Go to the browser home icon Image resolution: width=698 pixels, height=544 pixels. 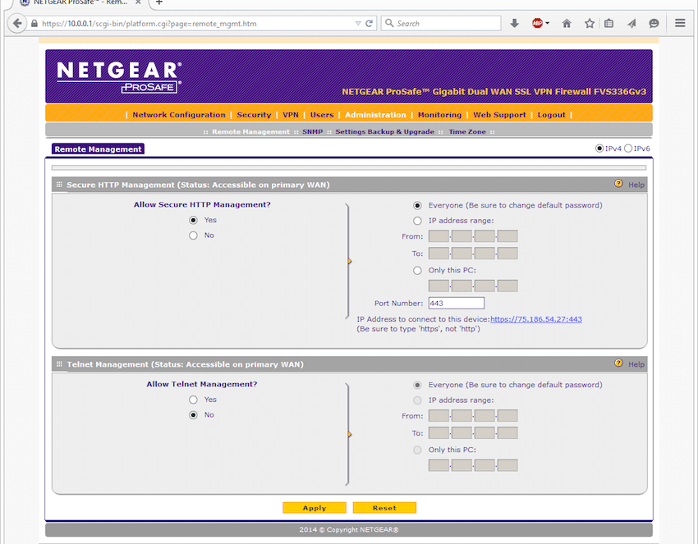567,23
